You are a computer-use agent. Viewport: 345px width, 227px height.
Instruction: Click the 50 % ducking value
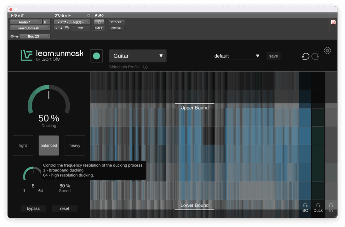click(x=49, y=118)
